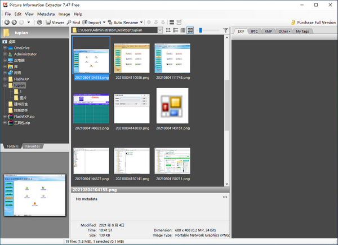Click the Back navigation arrow
Viewport: 338px width, 245px height.
[7, 22]
